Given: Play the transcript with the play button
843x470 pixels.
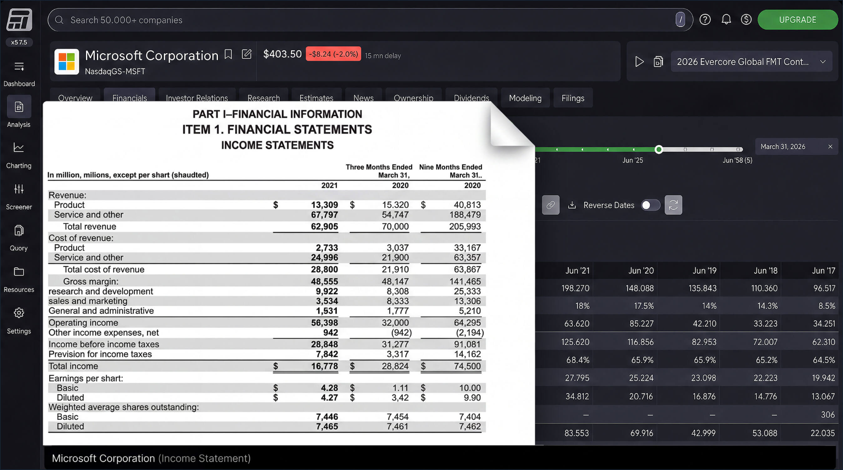Looking at the screenshot, I should [639, 61].
